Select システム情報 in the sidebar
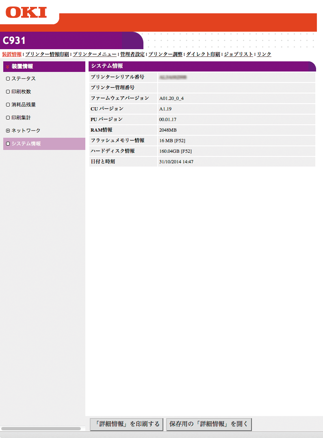 [x=44, y=143]
